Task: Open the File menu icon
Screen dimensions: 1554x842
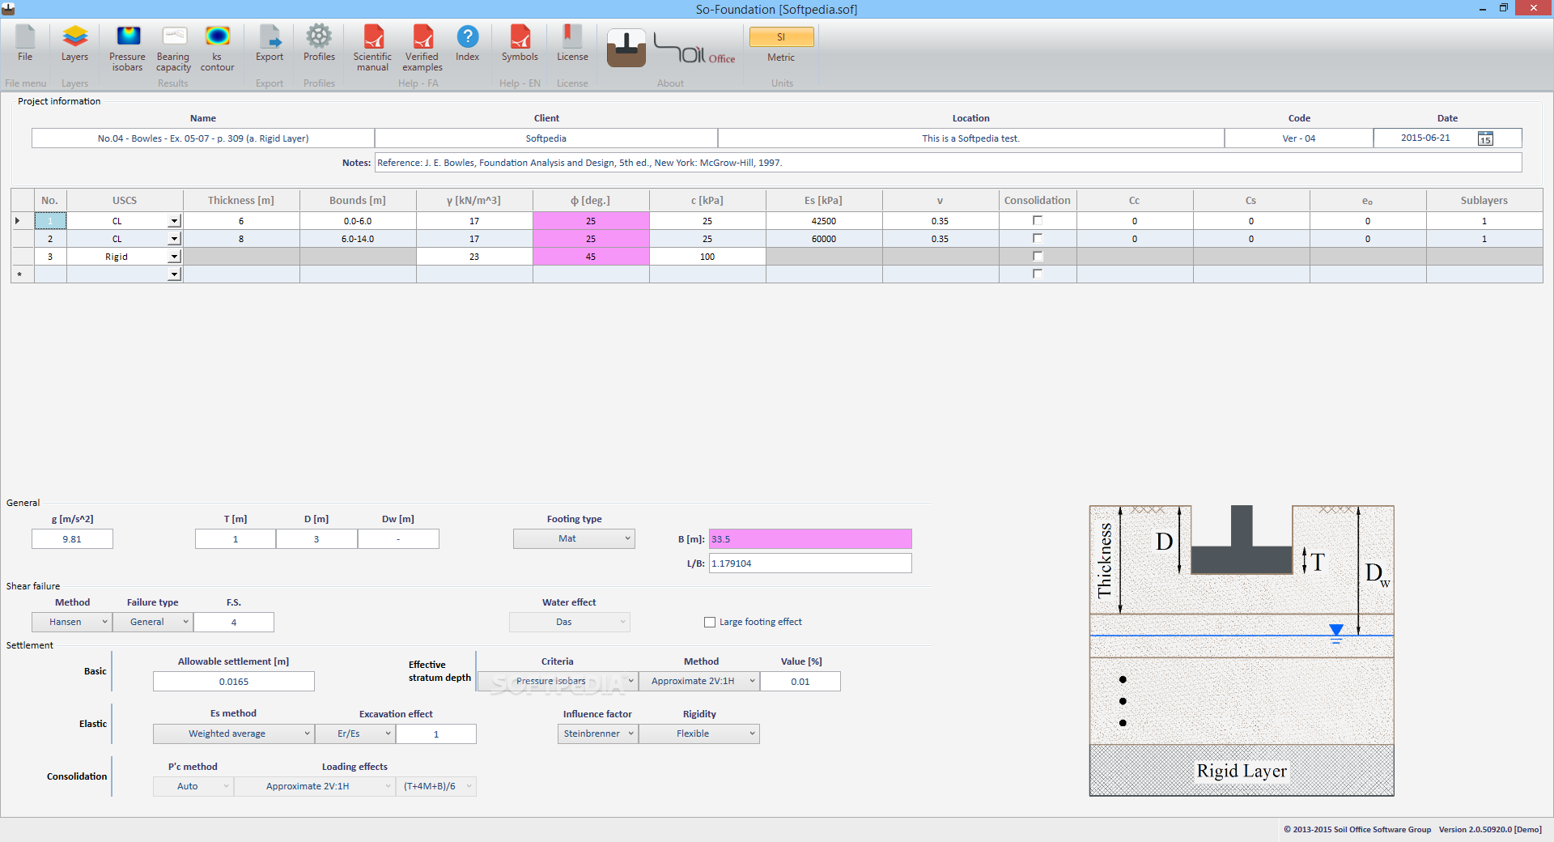Action: point(25,43)
